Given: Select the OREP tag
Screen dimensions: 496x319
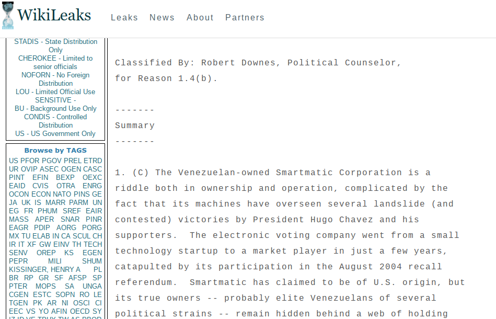Looking at the screenshot, I should pos(46,253).
